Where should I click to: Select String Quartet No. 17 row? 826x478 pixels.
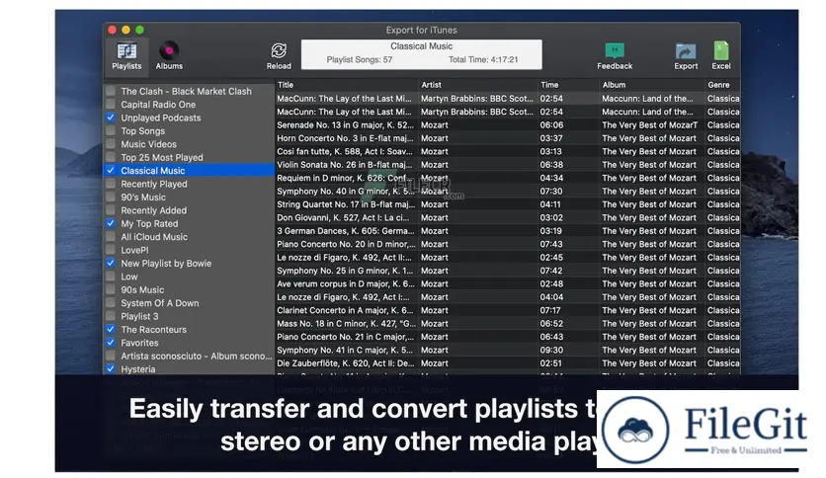pos(507,204)
